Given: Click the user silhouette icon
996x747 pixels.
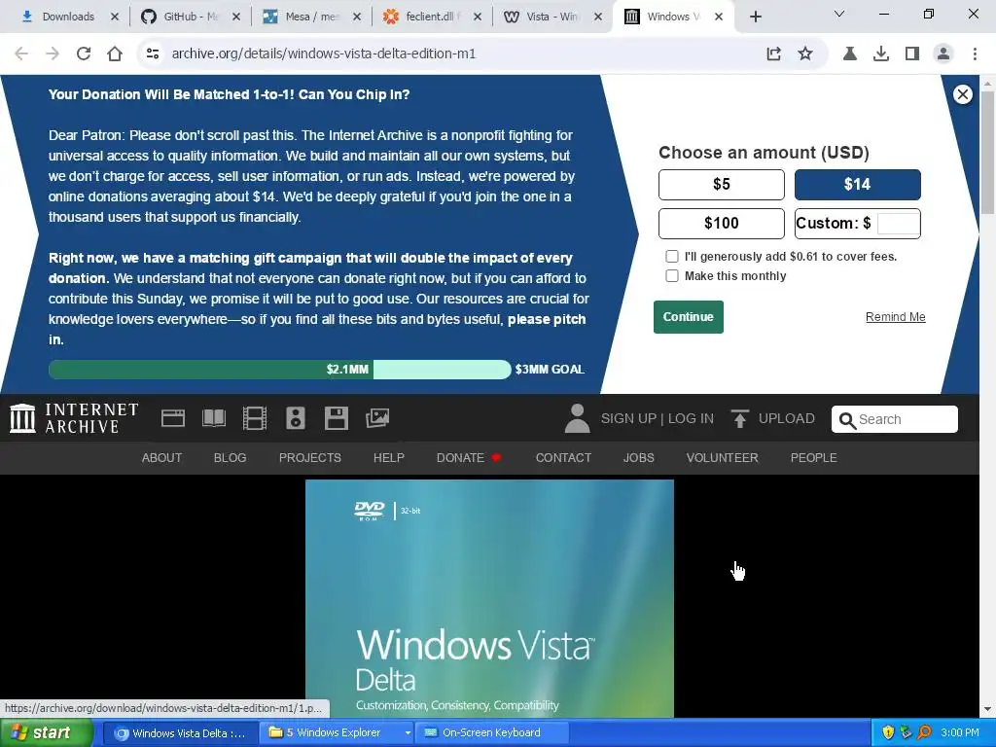Looking at the screenshot, I should pos(578,418).
